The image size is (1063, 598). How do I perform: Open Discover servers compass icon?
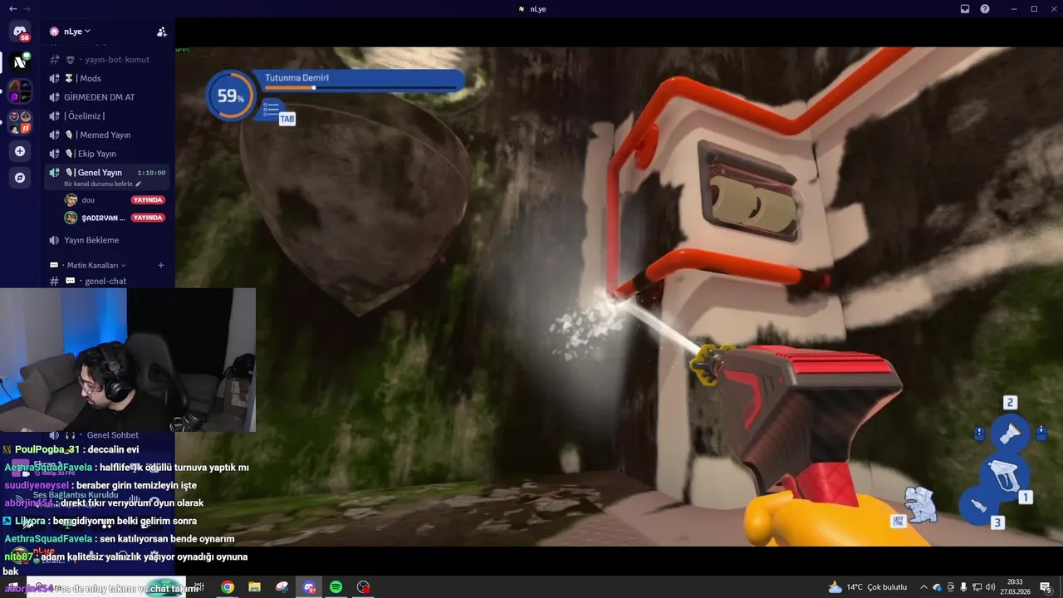20,178
